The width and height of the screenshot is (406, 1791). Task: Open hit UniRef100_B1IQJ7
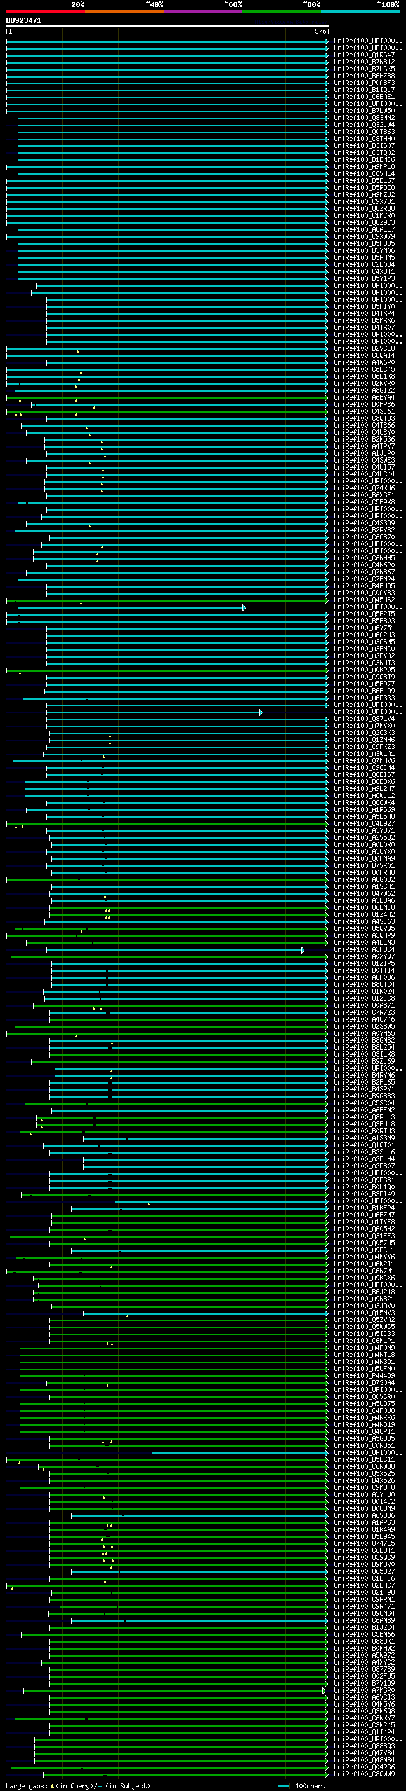tap(363, 90)
